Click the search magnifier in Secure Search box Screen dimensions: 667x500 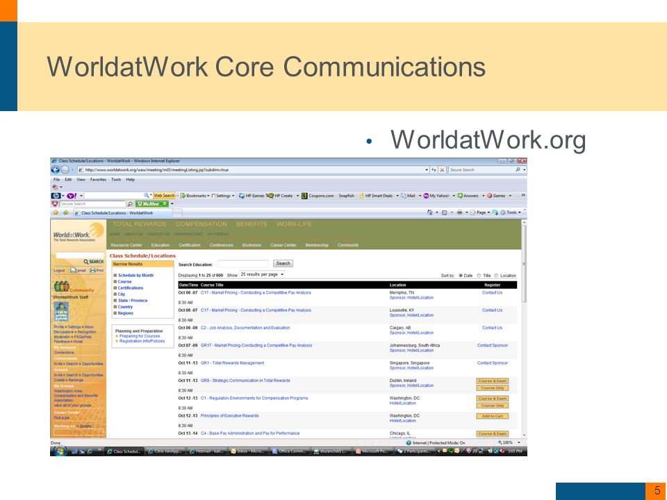[518, 169]
